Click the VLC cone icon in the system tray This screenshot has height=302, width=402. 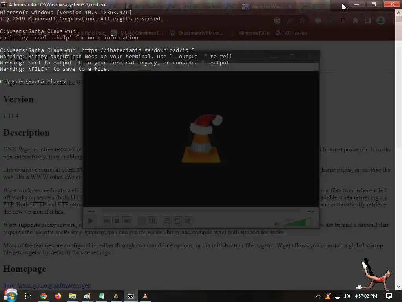coord(328,296)
